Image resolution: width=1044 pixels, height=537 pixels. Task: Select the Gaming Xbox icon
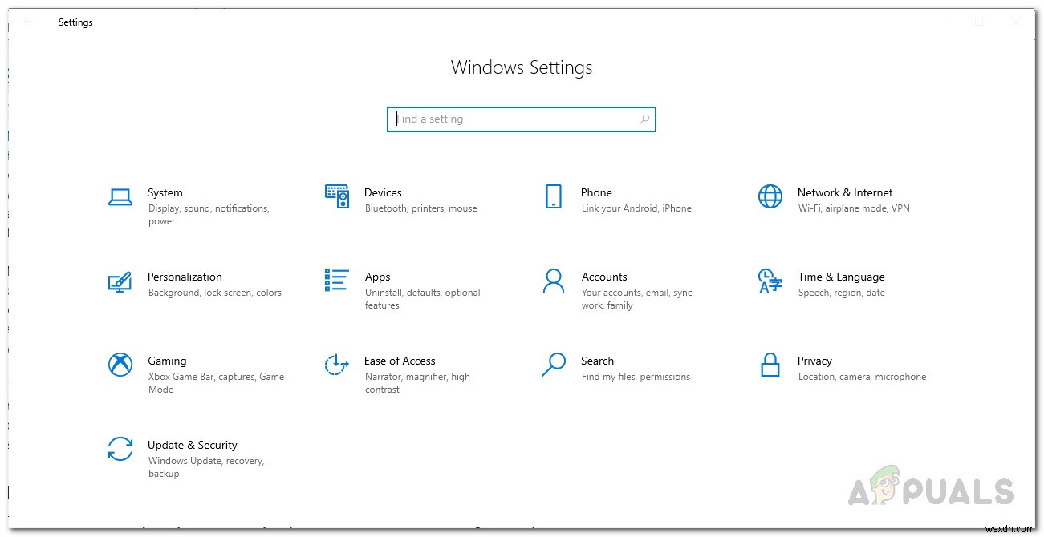pos(120,365)
